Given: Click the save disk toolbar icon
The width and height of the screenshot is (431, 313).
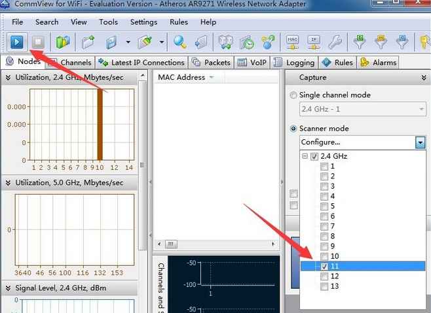Looking at the screenshot, I should pyautogui.click(x=111, y=42).
